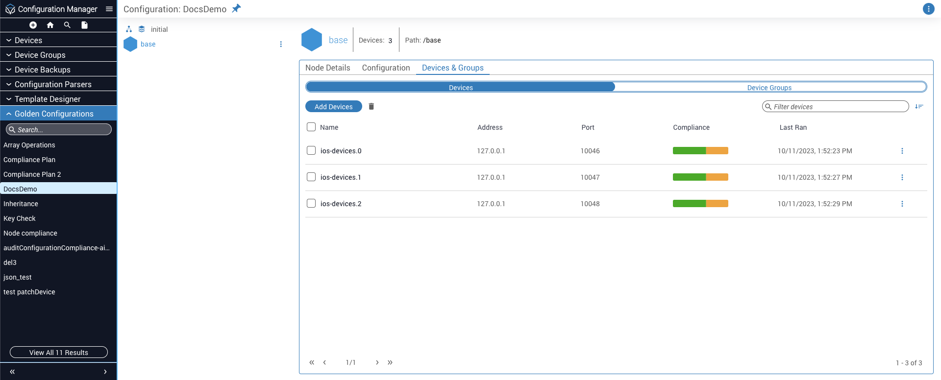Expand the Template Designer section
This screenshot has width=941, height=380.
[x=48, y=99]
